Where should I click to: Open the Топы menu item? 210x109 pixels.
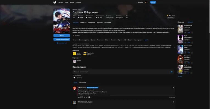[x=66, y=2]
